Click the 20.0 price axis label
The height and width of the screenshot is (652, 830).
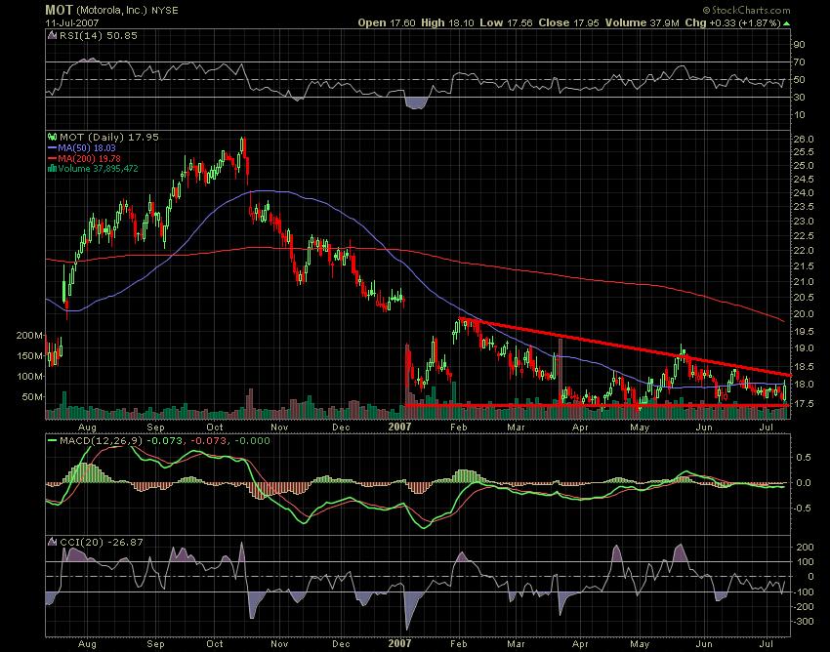coord(804,314)
